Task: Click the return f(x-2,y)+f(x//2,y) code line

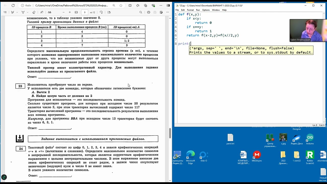Action: pyautogui.click(x=213, y=35)
